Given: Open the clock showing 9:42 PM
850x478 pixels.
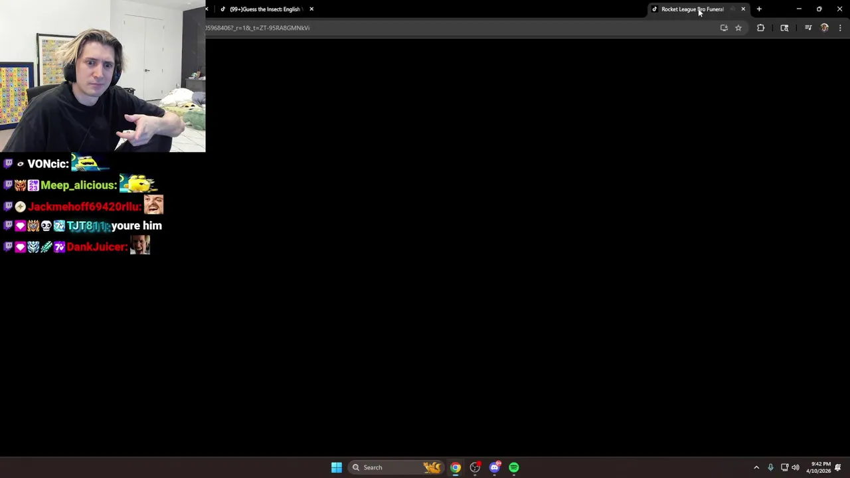Looking at the screenshot, I should [818, 467].
